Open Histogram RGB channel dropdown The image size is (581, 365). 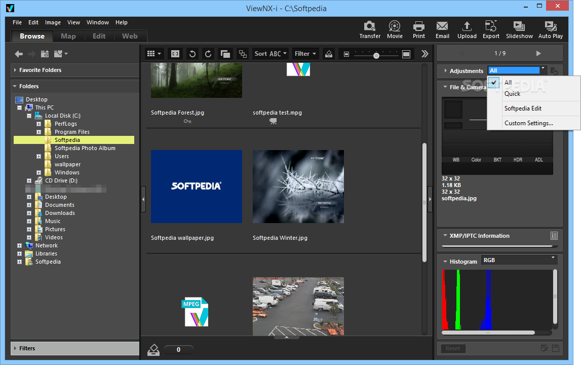519,260
